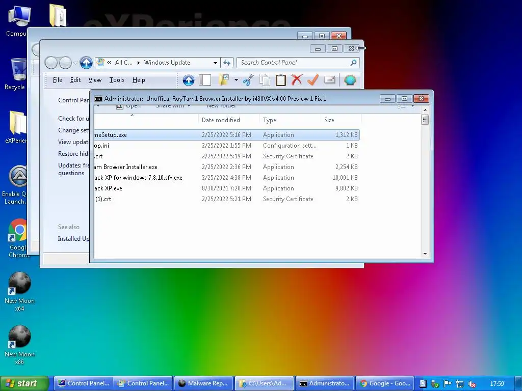Click the Up button on the Classic toolbar
Viewport: 522px width, 391px height.
[x=189, y=80]
